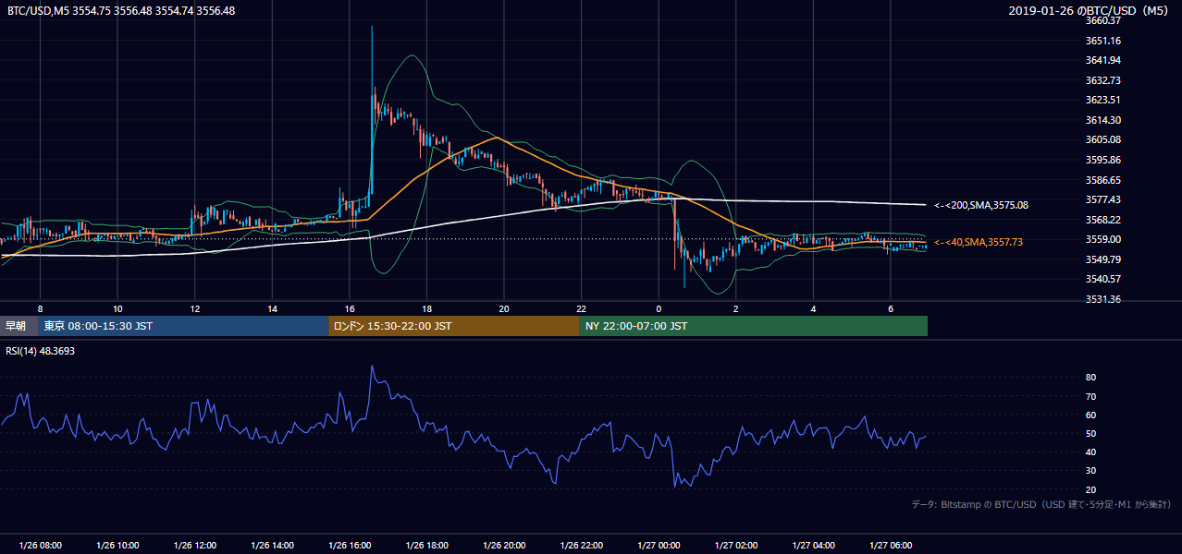Click the RSI 50 level label

[1091, 433]
